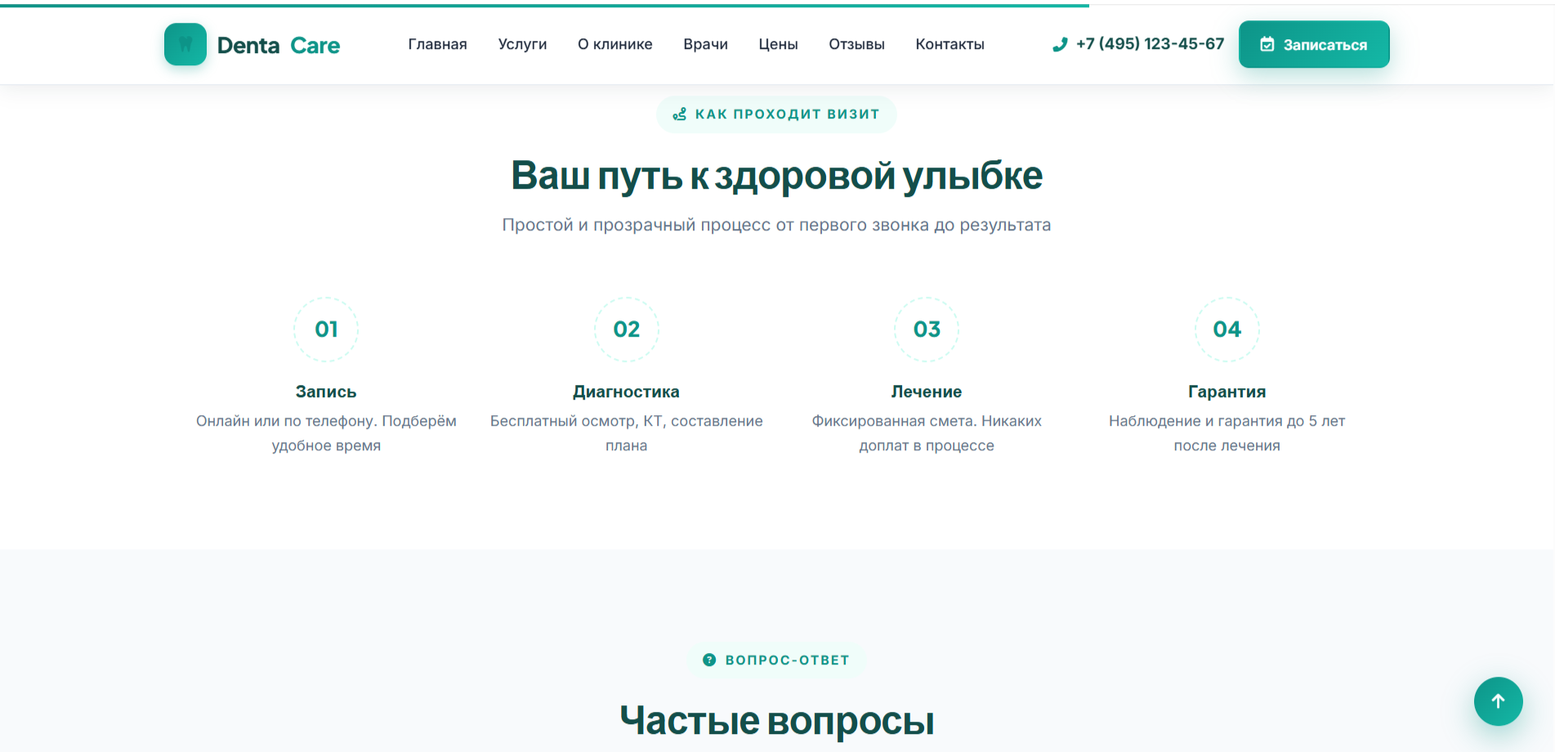Click the heading Ваш путь к здоровой улыбке
This screenshot has width=1555, height=752.
pos(776,176)
